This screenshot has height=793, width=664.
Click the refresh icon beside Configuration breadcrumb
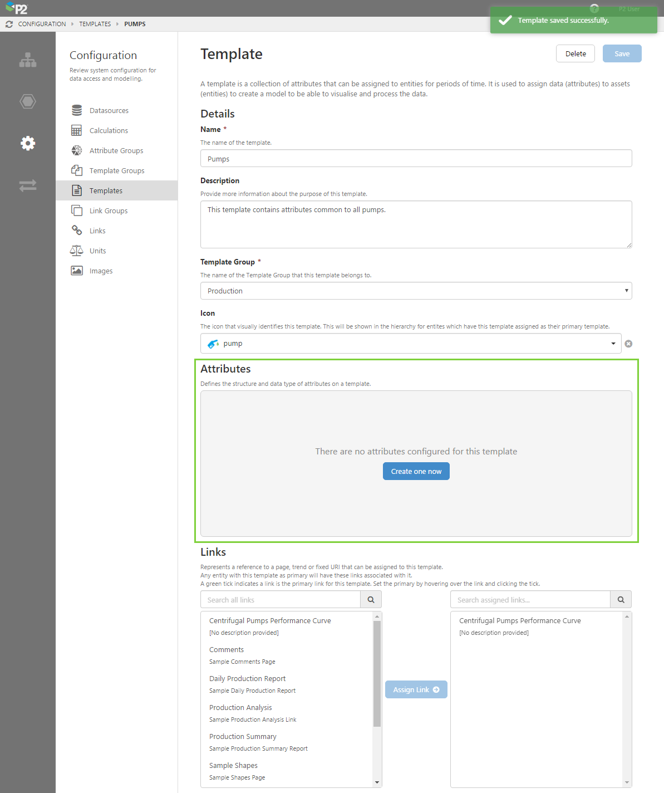pyautogui.click(x=9, y=24)
